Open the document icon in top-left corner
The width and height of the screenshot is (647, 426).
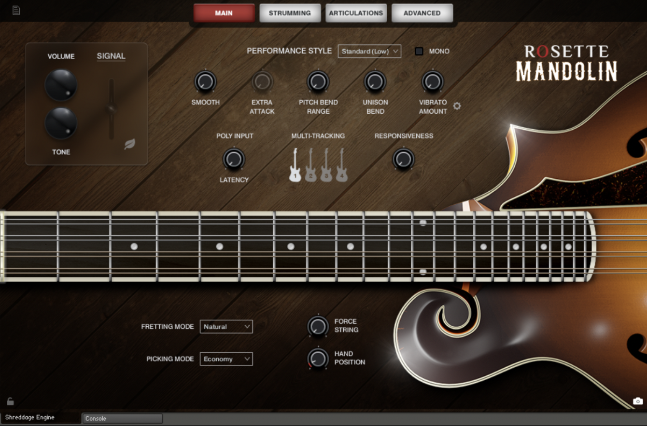(16, 10)
